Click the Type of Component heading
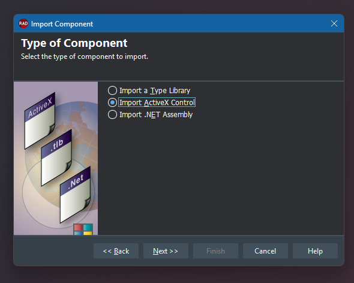 74,43
